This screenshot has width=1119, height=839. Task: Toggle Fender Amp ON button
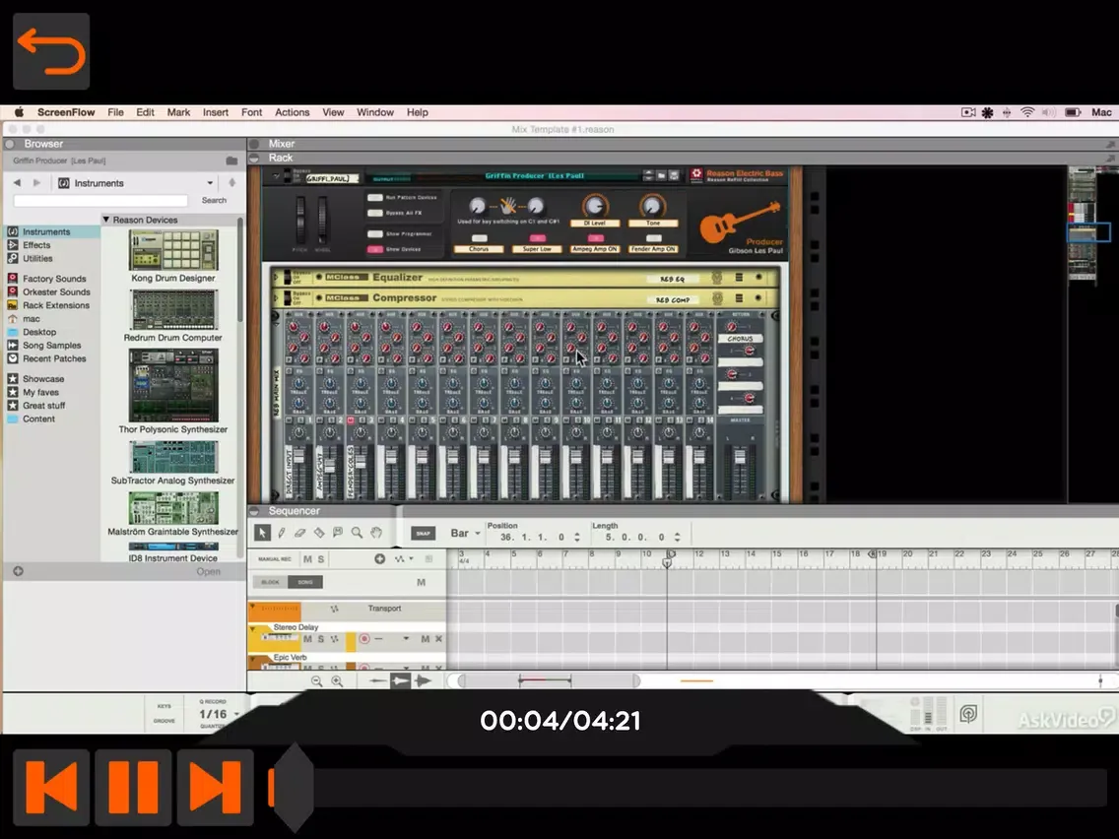653,238
